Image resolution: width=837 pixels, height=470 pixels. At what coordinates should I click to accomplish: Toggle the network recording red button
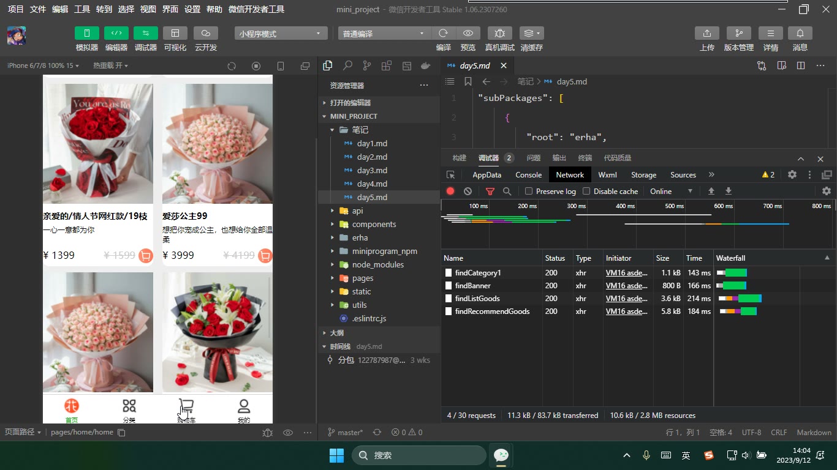450,192
